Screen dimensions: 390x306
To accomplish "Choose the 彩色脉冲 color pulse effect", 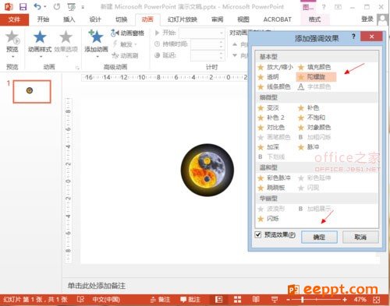I will (274, 178).
